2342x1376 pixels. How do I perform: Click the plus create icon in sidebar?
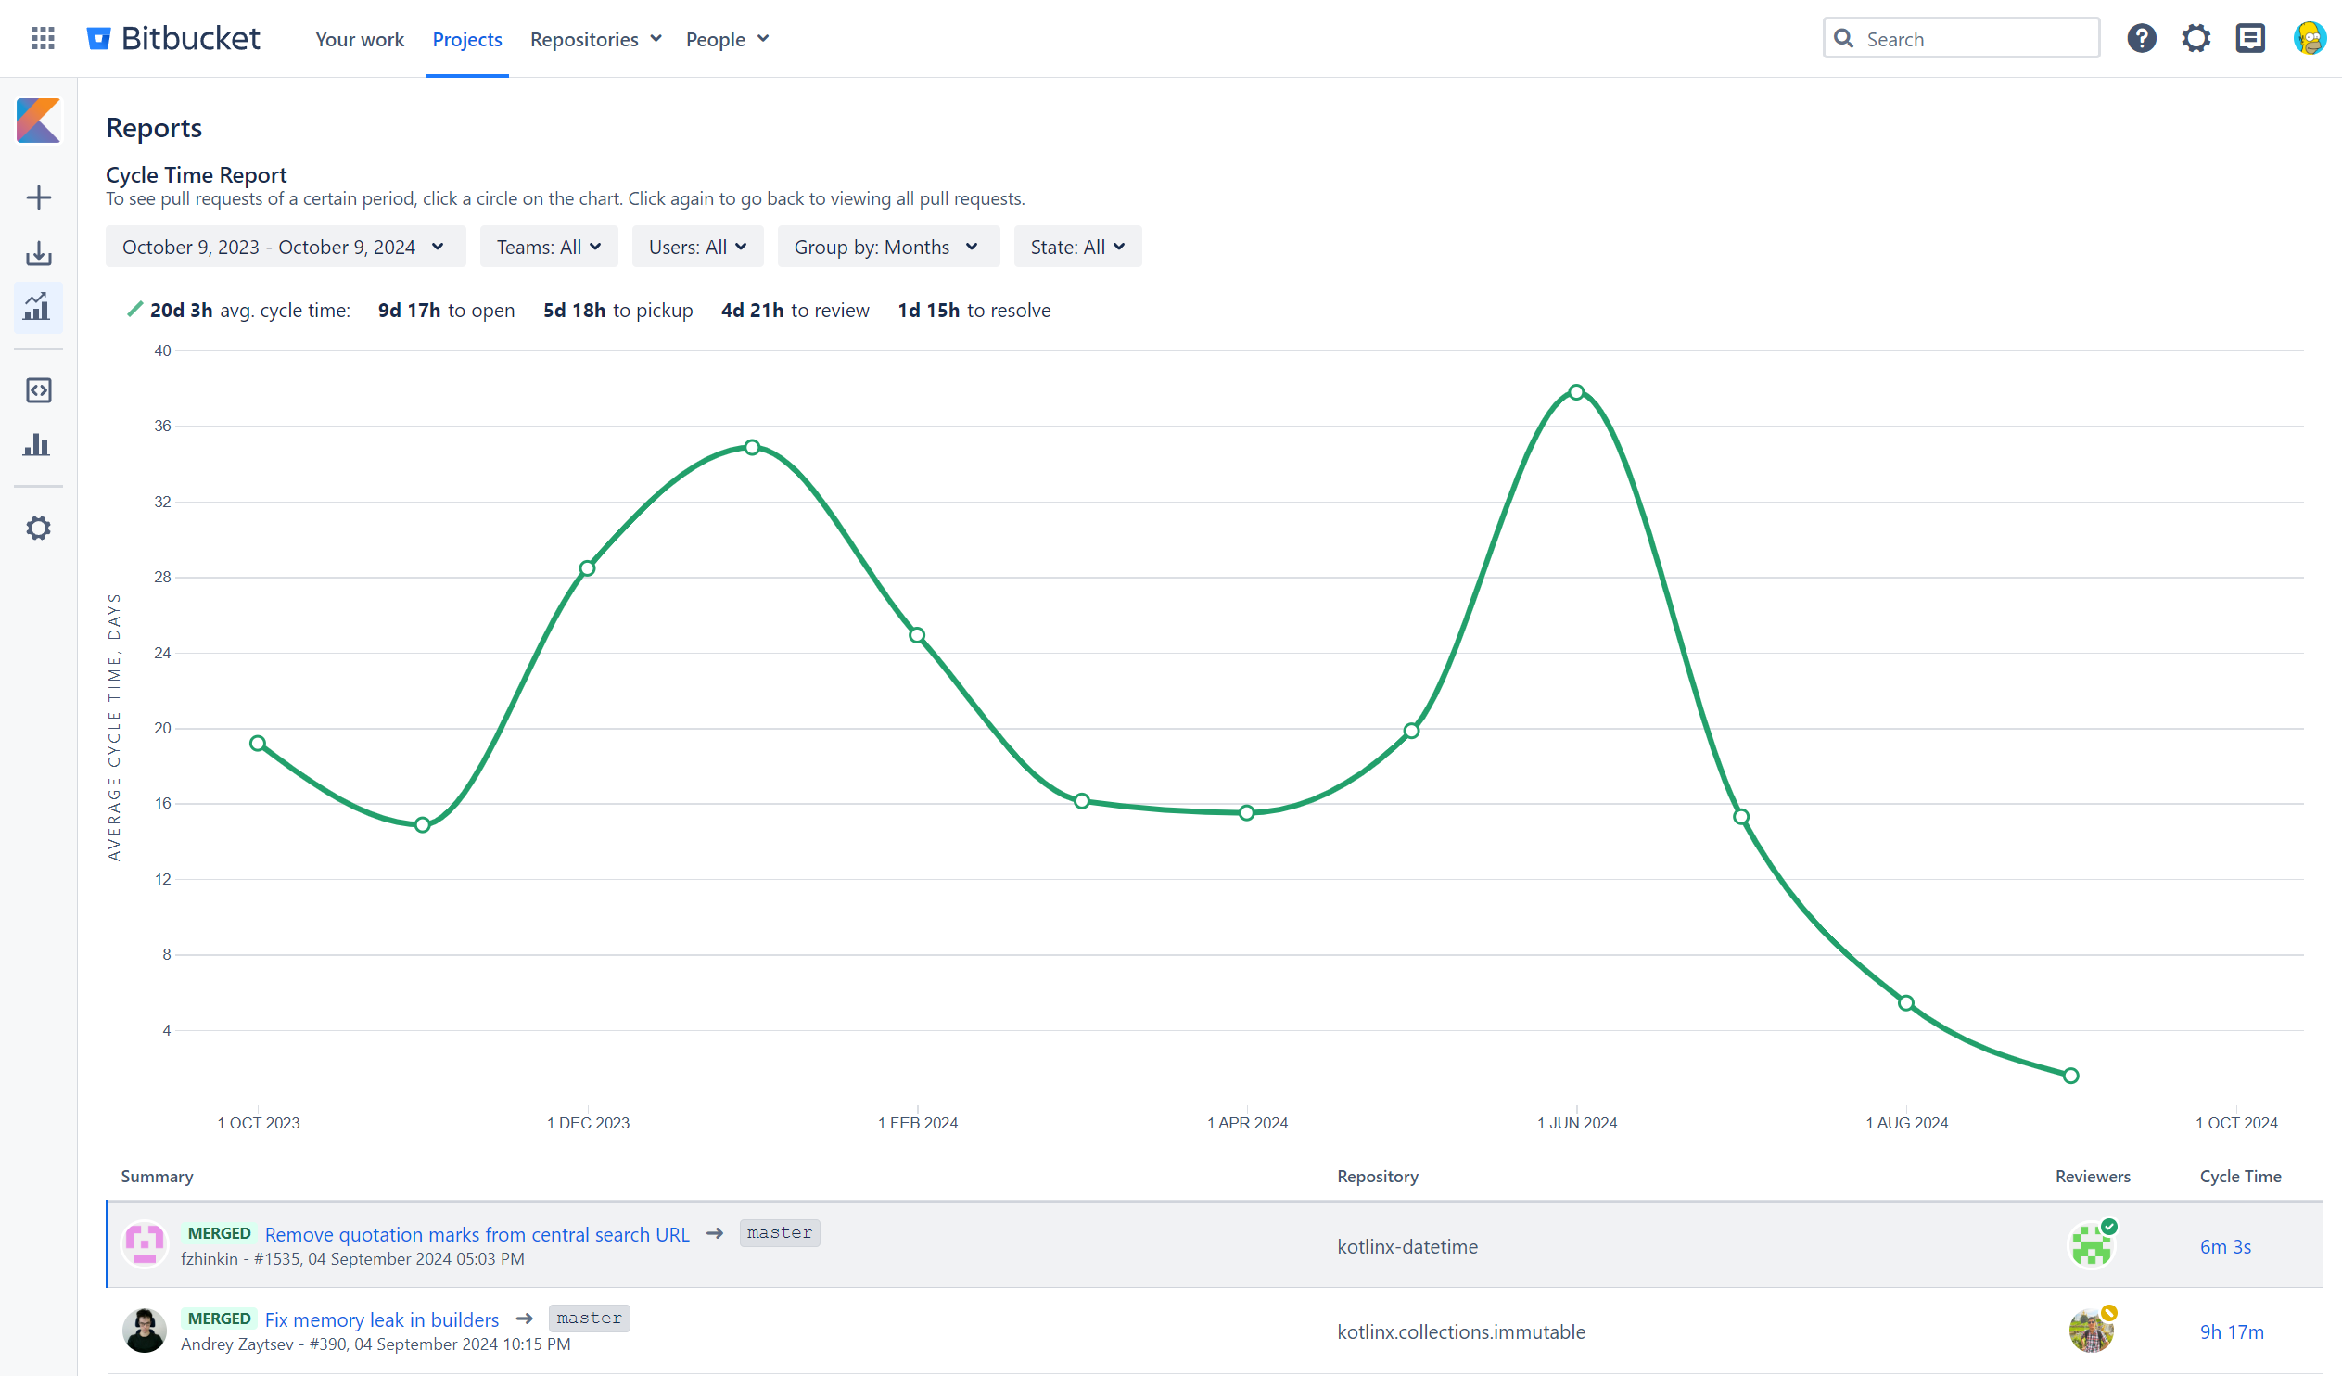(38, 197)
